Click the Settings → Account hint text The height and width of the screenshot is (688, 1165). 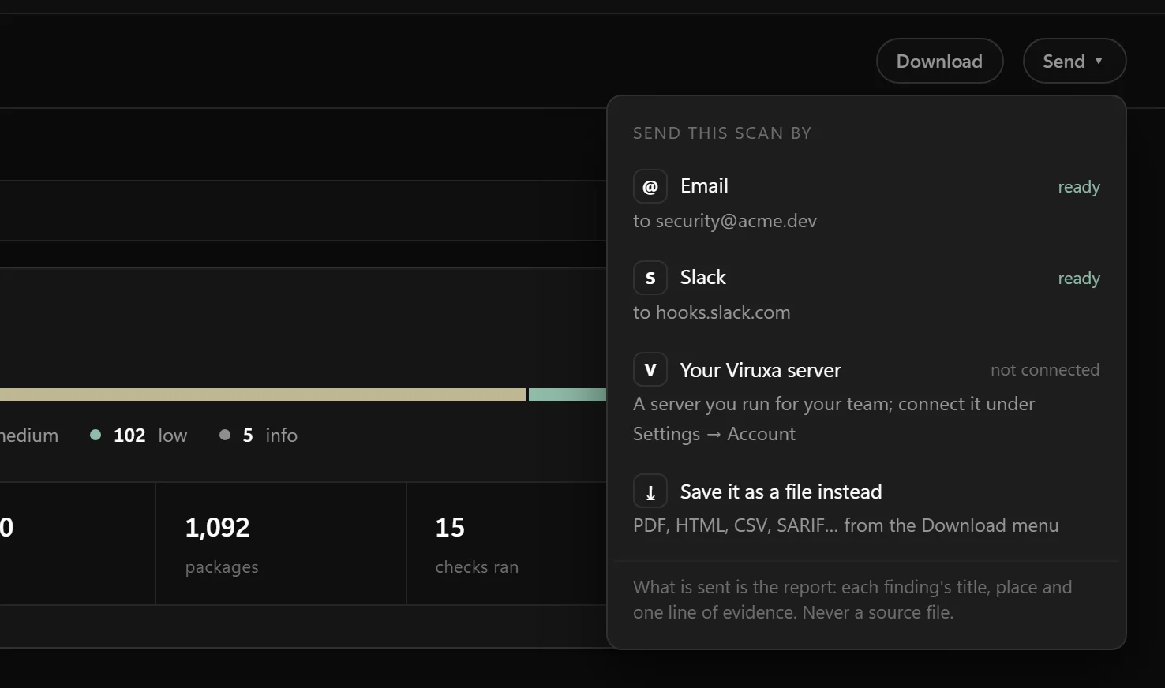(x=714, y=434)
